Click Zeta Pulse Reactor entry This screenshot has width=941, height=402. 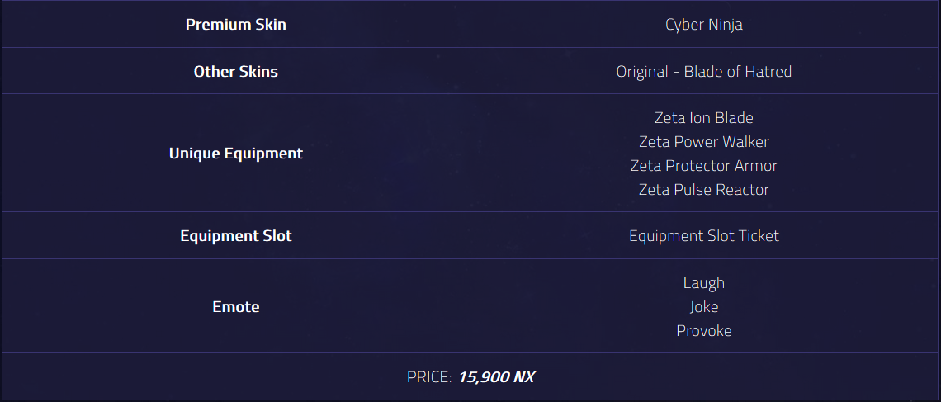tap(704, 190)
